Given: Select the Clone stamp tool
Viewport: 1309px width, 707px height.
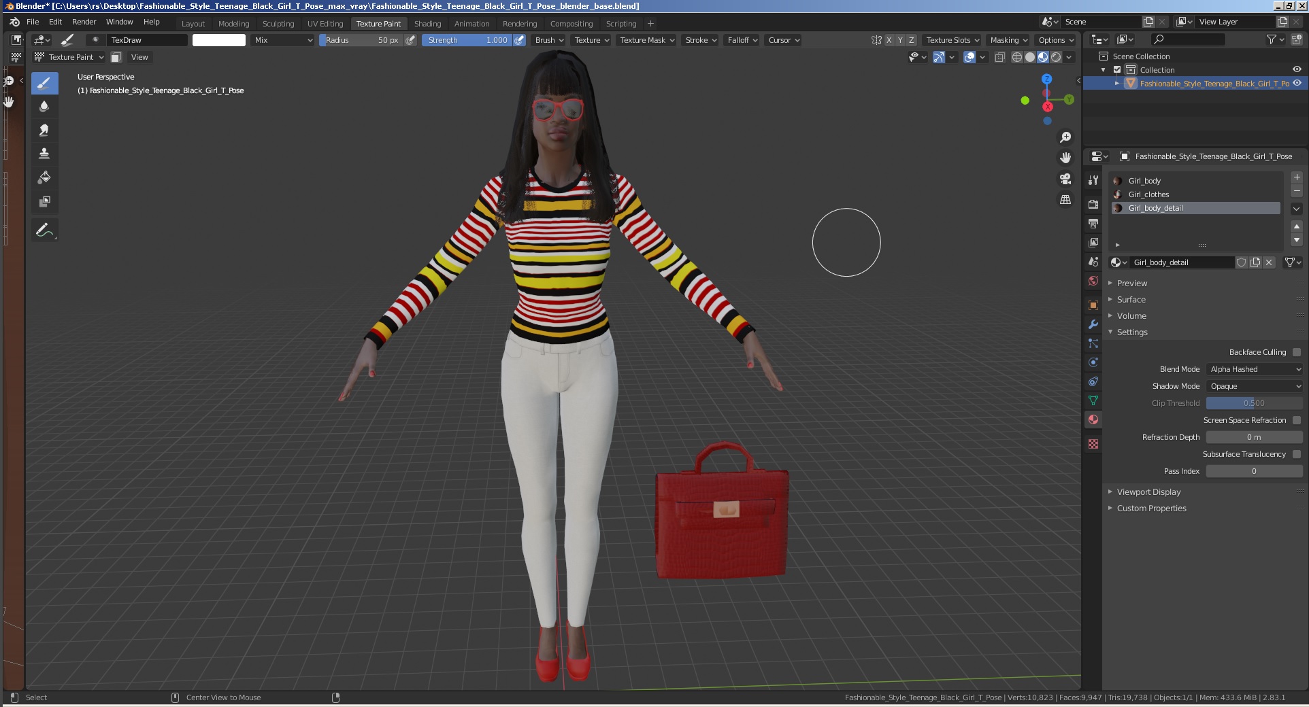Looking at the screenshot, I should (44, 154).
